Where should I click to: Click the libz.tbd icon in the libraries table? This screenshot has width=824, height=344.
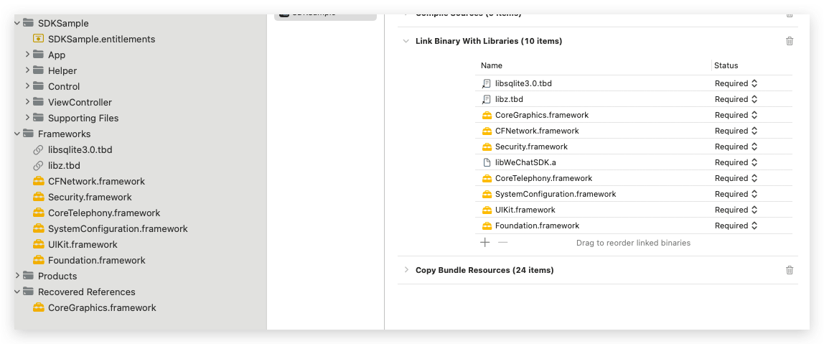(486, 99)
